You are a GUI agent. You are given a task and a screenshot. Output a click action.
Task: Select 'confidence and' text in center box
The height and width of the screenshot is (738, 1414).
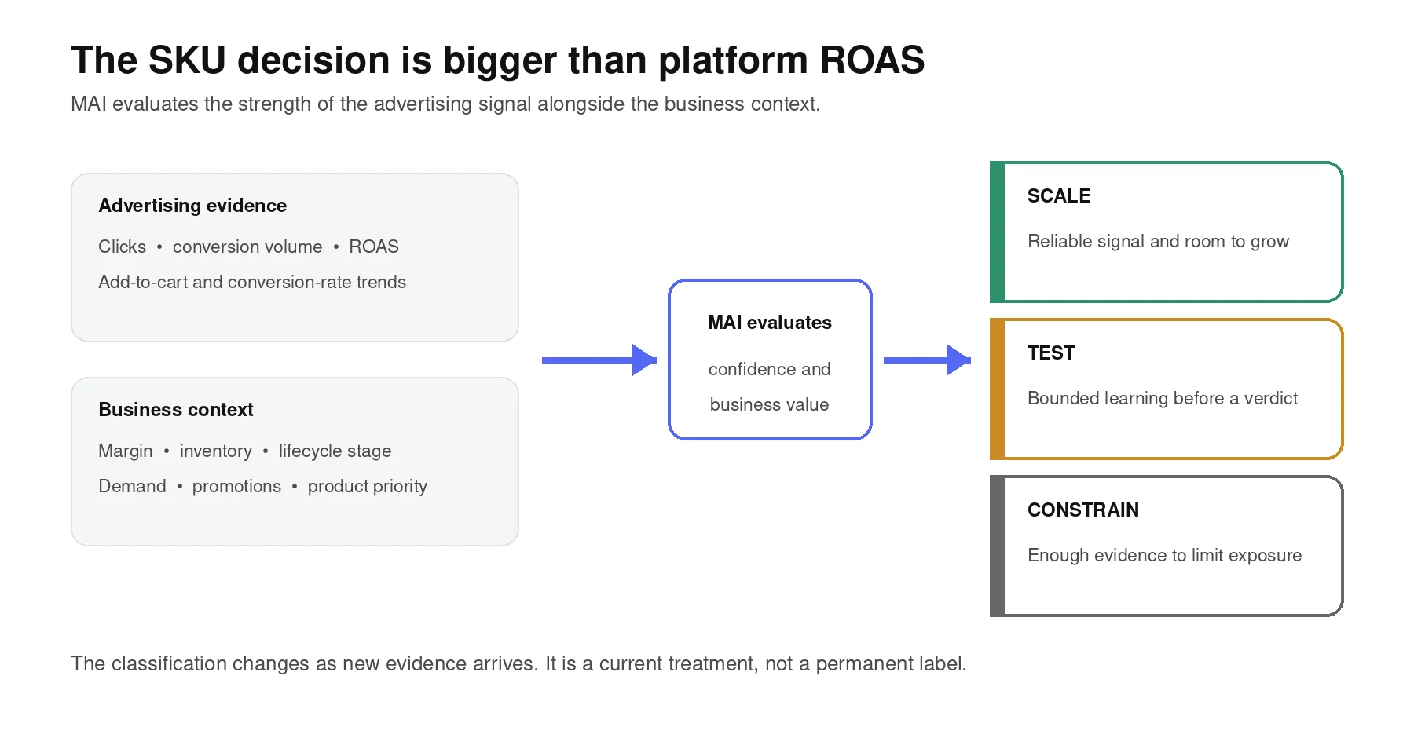point(770,369)
